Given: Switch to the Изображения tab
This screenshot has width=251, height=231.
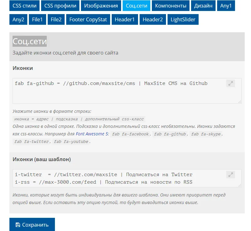Looking at the screenshot, I should 101,6.
